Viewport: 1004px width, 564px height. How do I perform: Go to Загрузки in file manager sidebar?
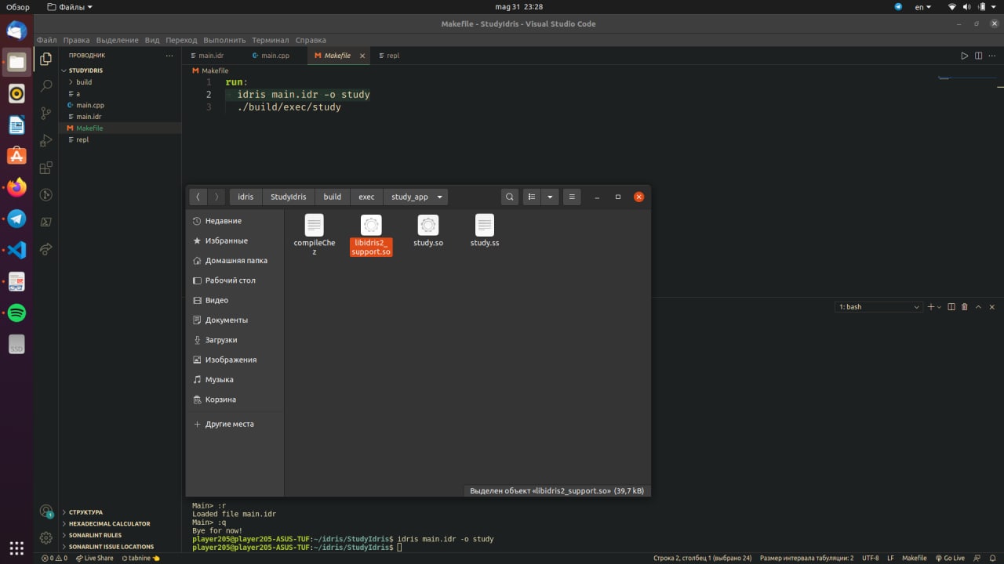coord(220,340)
